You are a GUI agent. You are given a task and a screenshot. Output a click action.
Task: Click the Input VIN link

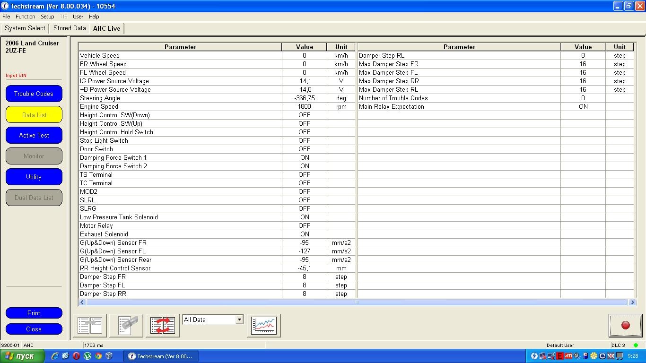click(x=16, y=76)
